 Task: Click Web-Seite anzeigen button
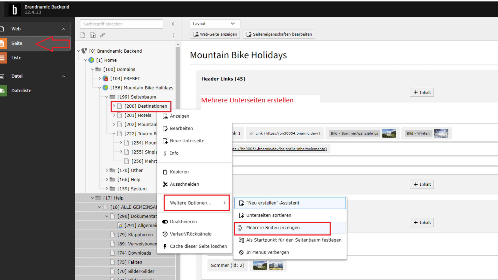(x=215, y=34)
